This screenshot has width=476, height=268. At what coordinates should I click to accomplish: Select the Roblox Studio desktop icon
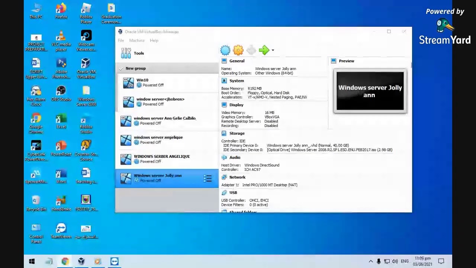point(86,124)
